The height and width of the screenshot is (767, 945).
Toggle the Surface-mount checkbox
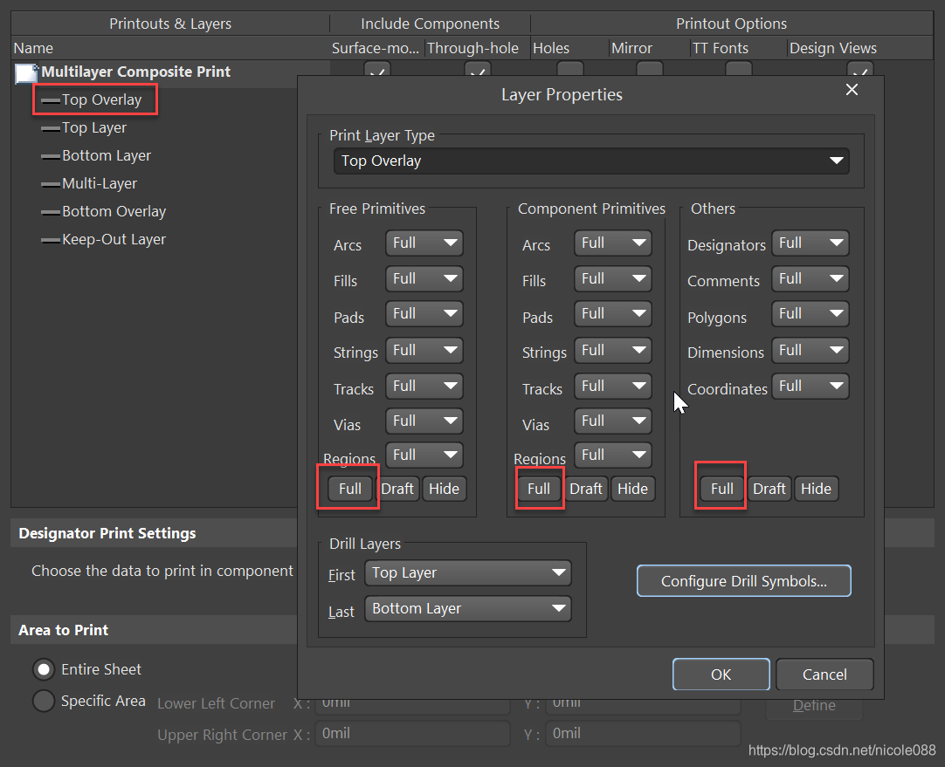[377, 71]
